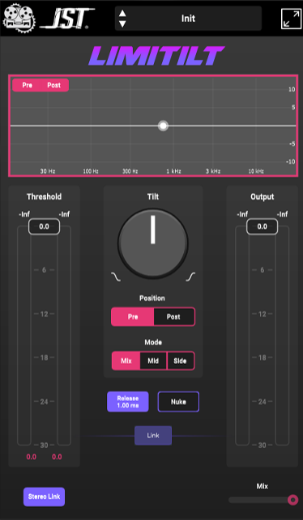The width and height of the screenshot is (303, 520).
Task: Click the tilt EQ center node in graph
Action: (x=163, y=125)
